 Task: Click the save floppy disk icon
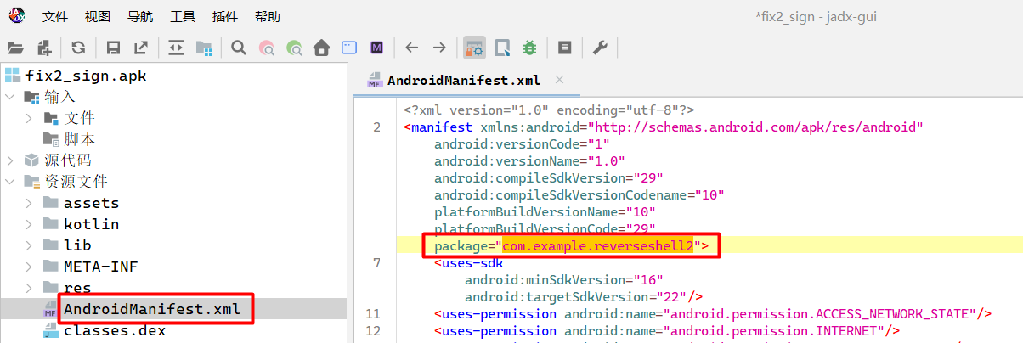[113, 48]
